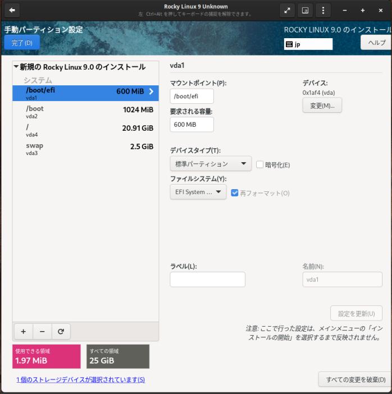This screenshot has width=392, height=394.
Task: Select the / vda4 root partition row
Action: [85, 130]
